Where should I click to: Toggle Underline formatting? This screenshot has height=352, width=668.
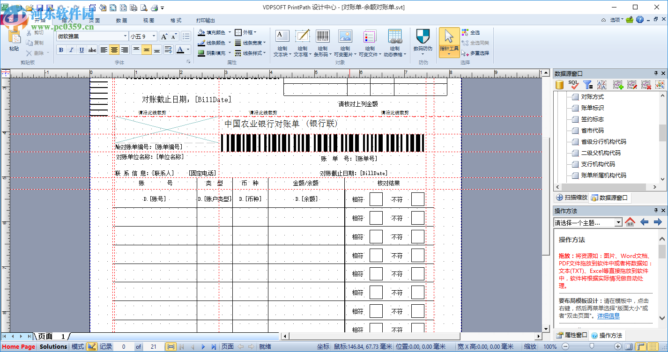(x=82, y=50)
